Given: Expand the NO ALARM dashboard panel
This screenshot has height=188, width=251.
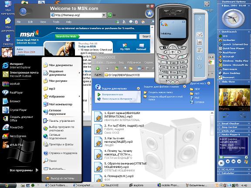Looking at the screenshot, I should pos(249,169).
